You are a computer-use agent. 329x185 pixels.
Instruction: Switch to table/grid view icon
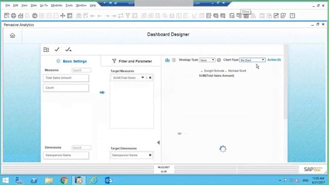pos(174,60)
